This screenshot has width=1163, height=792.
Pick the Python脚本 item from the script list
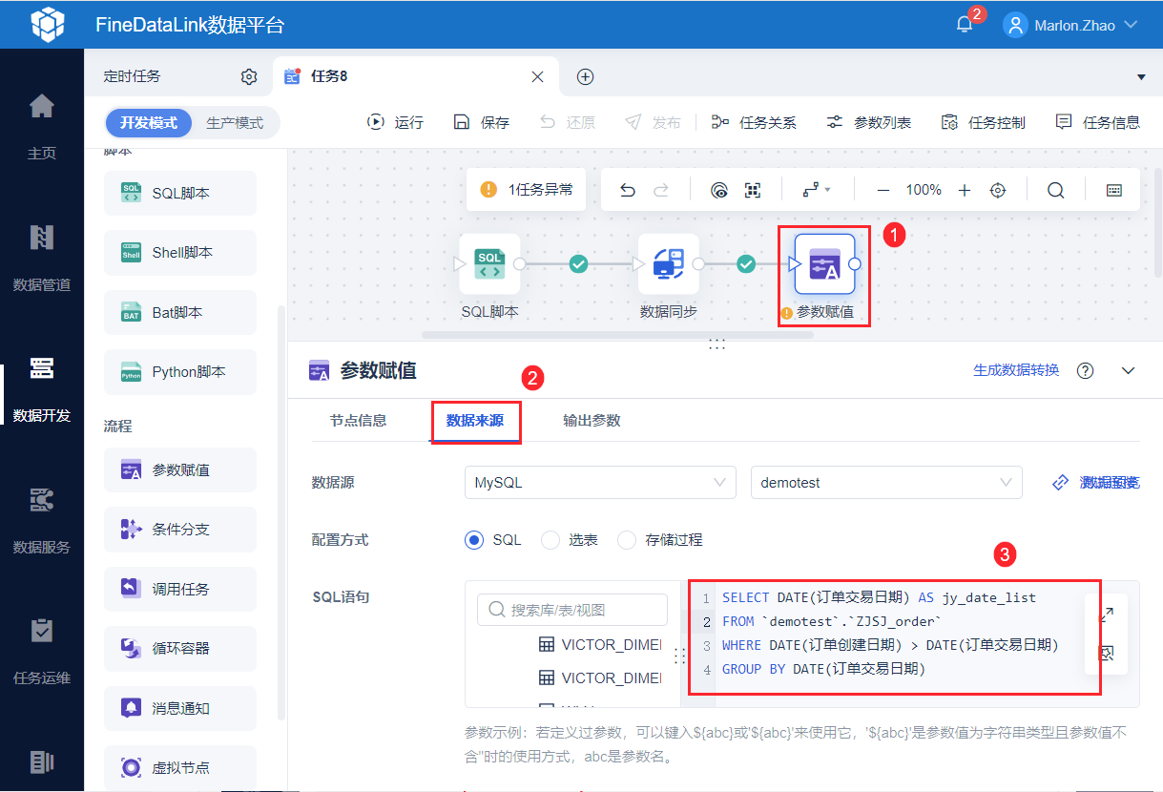tap(180, 372)
